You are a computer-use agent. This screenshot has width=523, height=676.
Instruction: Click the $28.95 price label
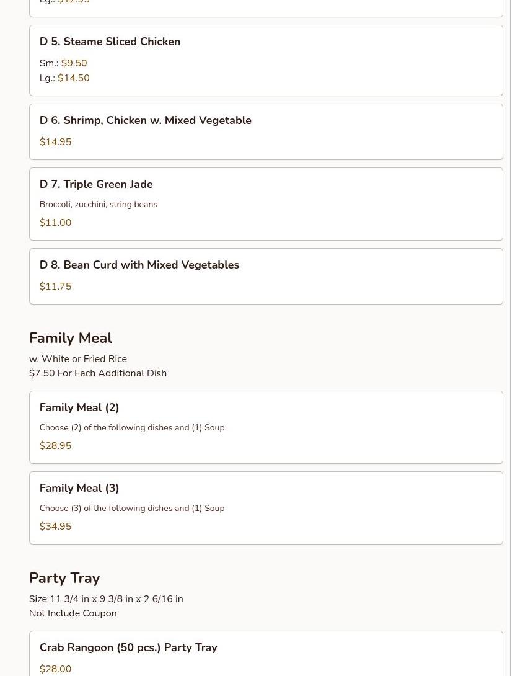pos(55,446)
